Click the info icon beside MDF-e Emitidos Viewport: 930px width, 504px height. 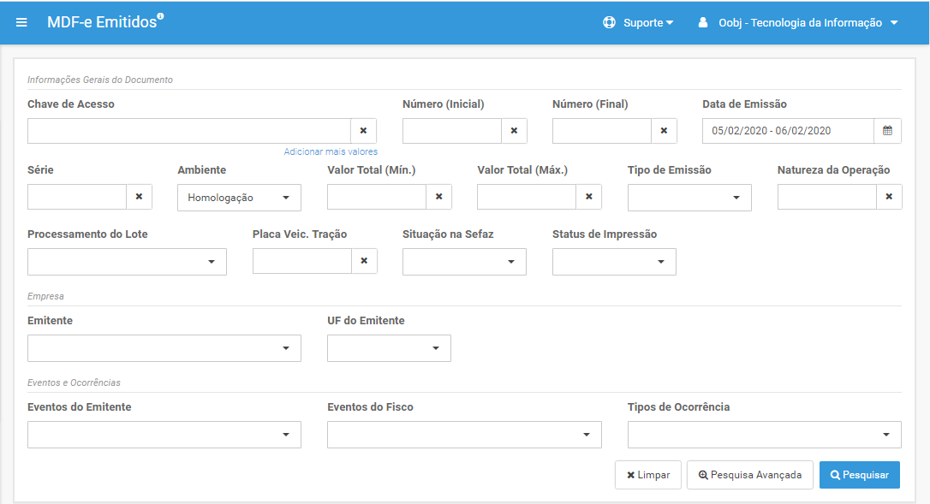click(161, 16)
